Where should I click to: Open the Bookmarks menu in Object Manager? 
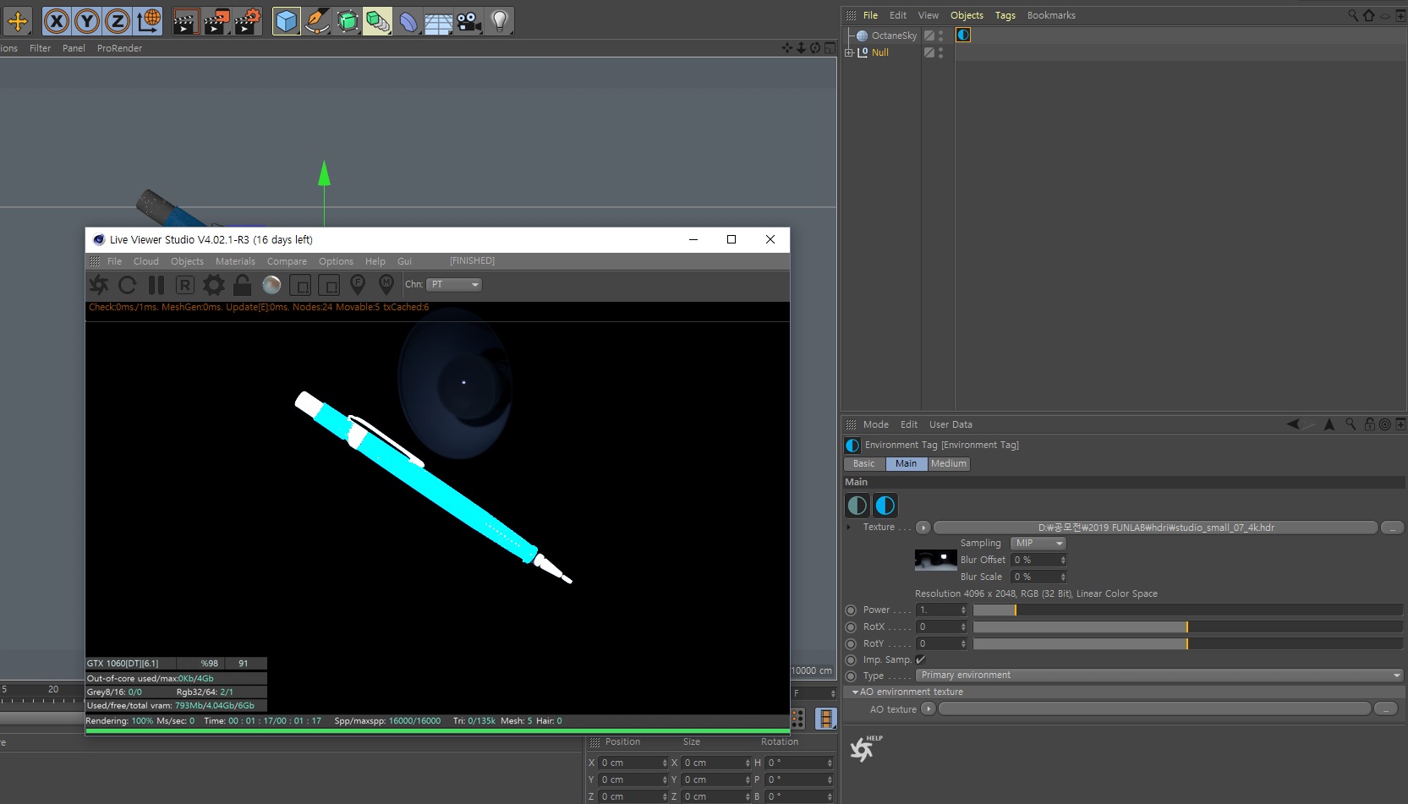click(1051, 15)
